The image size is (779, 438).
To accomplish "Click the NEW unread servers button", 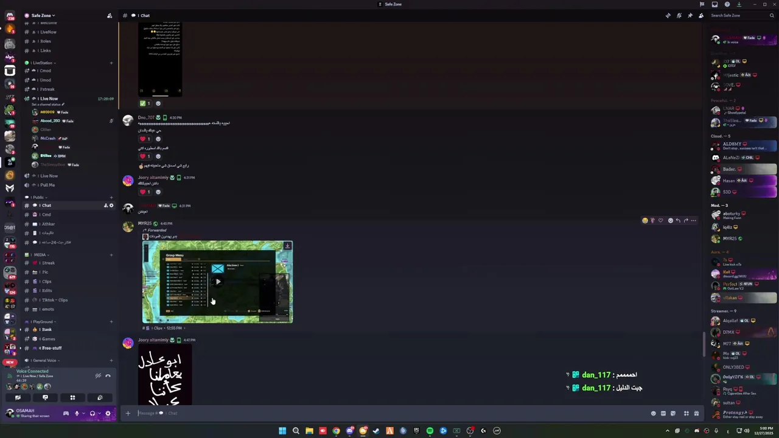I will [x=10, y=363].
